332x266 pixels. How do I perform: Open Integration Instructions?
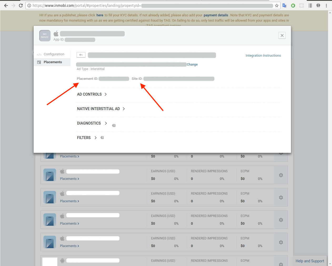[x=263, y=55]
